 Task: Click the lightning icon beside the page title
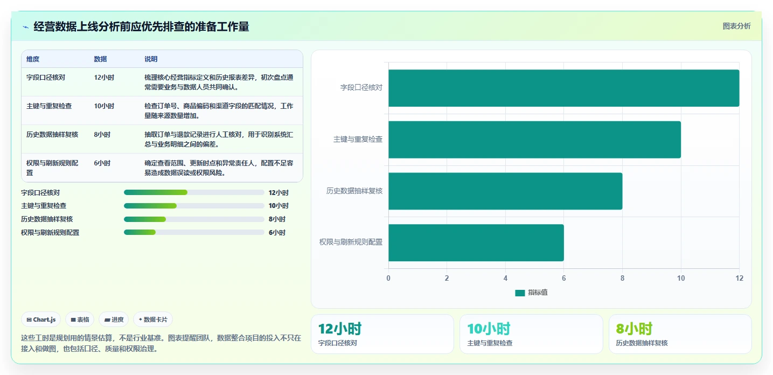pos(25,27)
